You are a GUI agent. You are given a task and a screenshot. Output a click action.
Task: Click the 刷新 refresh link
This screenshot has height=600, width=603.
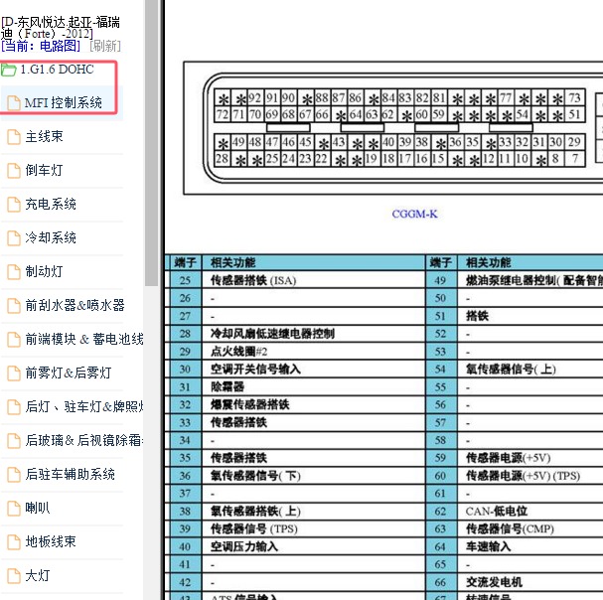[x=105, y=47]
